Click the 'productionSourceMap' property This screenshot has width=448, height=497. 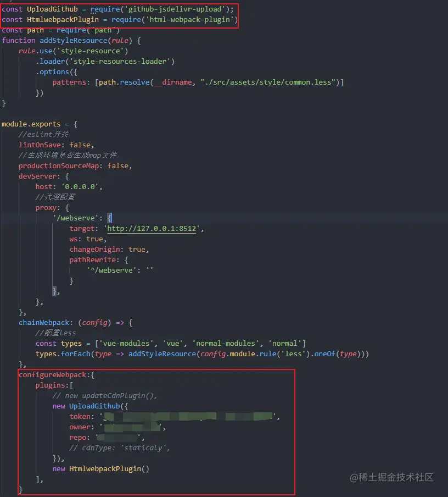[x=59, y=166]
